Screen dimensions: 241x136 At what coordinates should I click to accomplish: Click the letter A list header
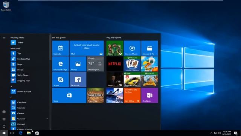coord(11,87)
